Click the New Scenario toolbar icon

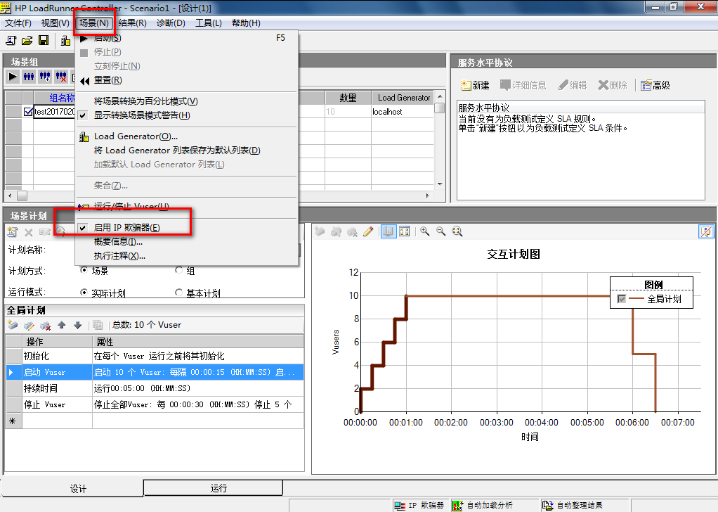tap(11, 41)
